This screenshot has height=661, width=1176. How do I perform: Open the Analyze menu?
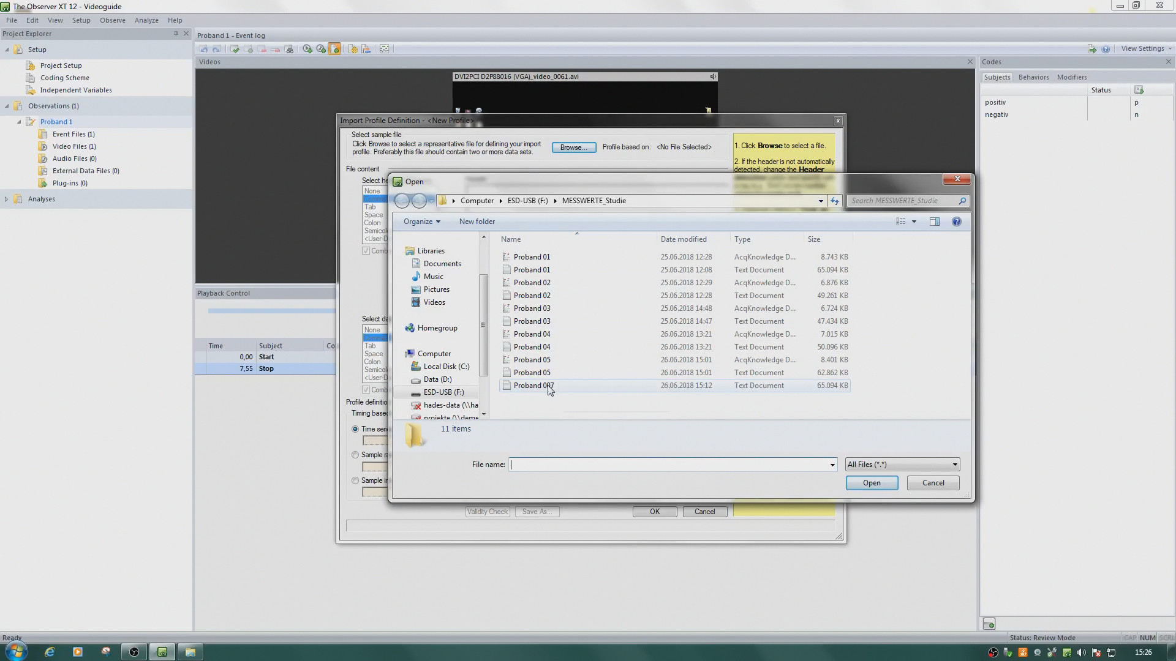[146, 20]
